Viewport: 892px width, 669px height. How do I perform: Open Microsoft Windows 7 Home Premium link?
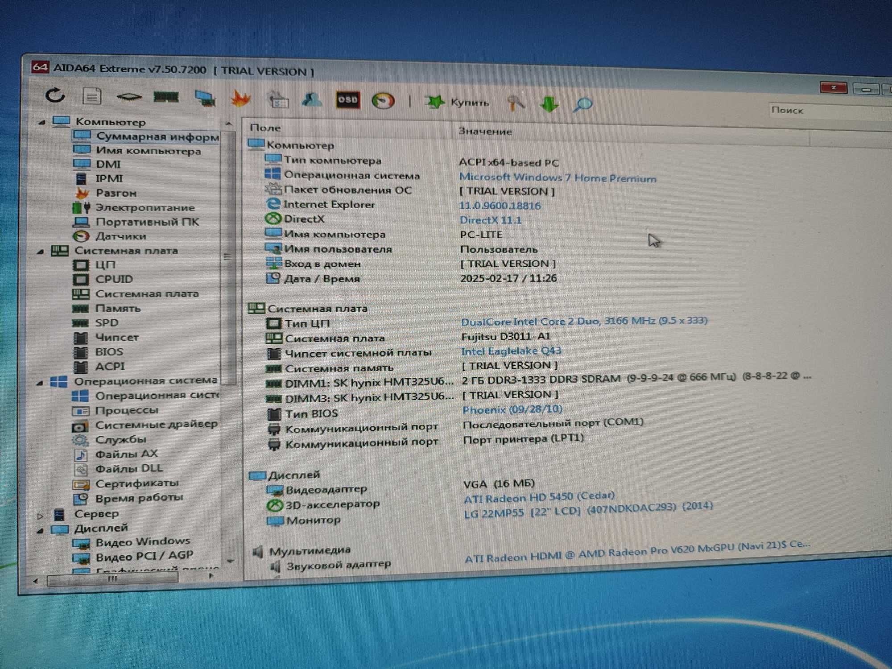point(557,178)
